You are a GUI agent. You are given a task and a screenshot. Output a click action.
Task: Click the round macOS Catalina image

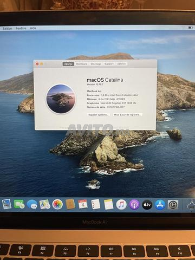point(61,99)
